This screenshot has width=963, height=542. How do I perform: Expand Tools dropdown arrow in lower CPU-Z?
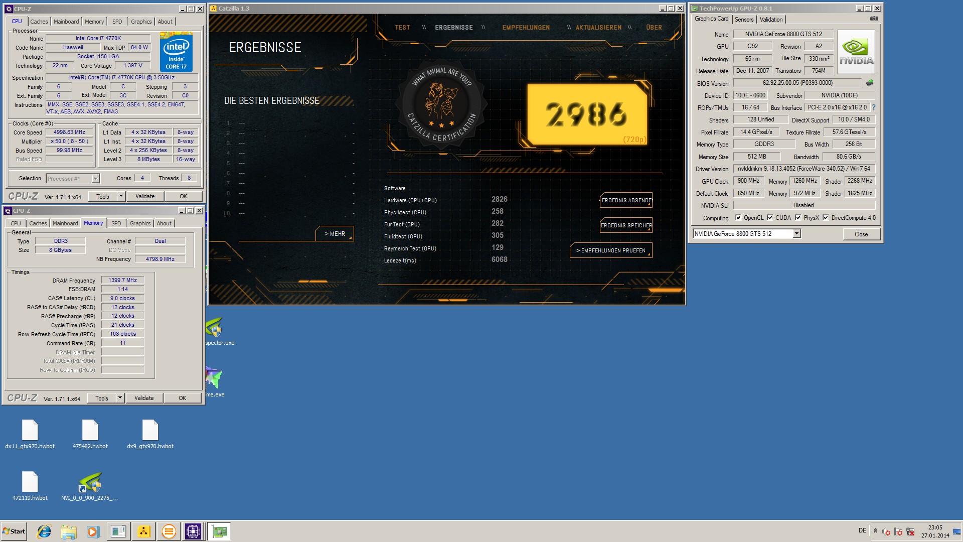coord(120,398)
